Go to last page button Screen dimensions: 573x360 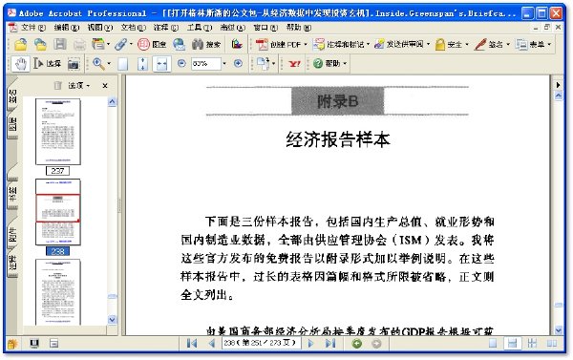click(x=330, y=343)
